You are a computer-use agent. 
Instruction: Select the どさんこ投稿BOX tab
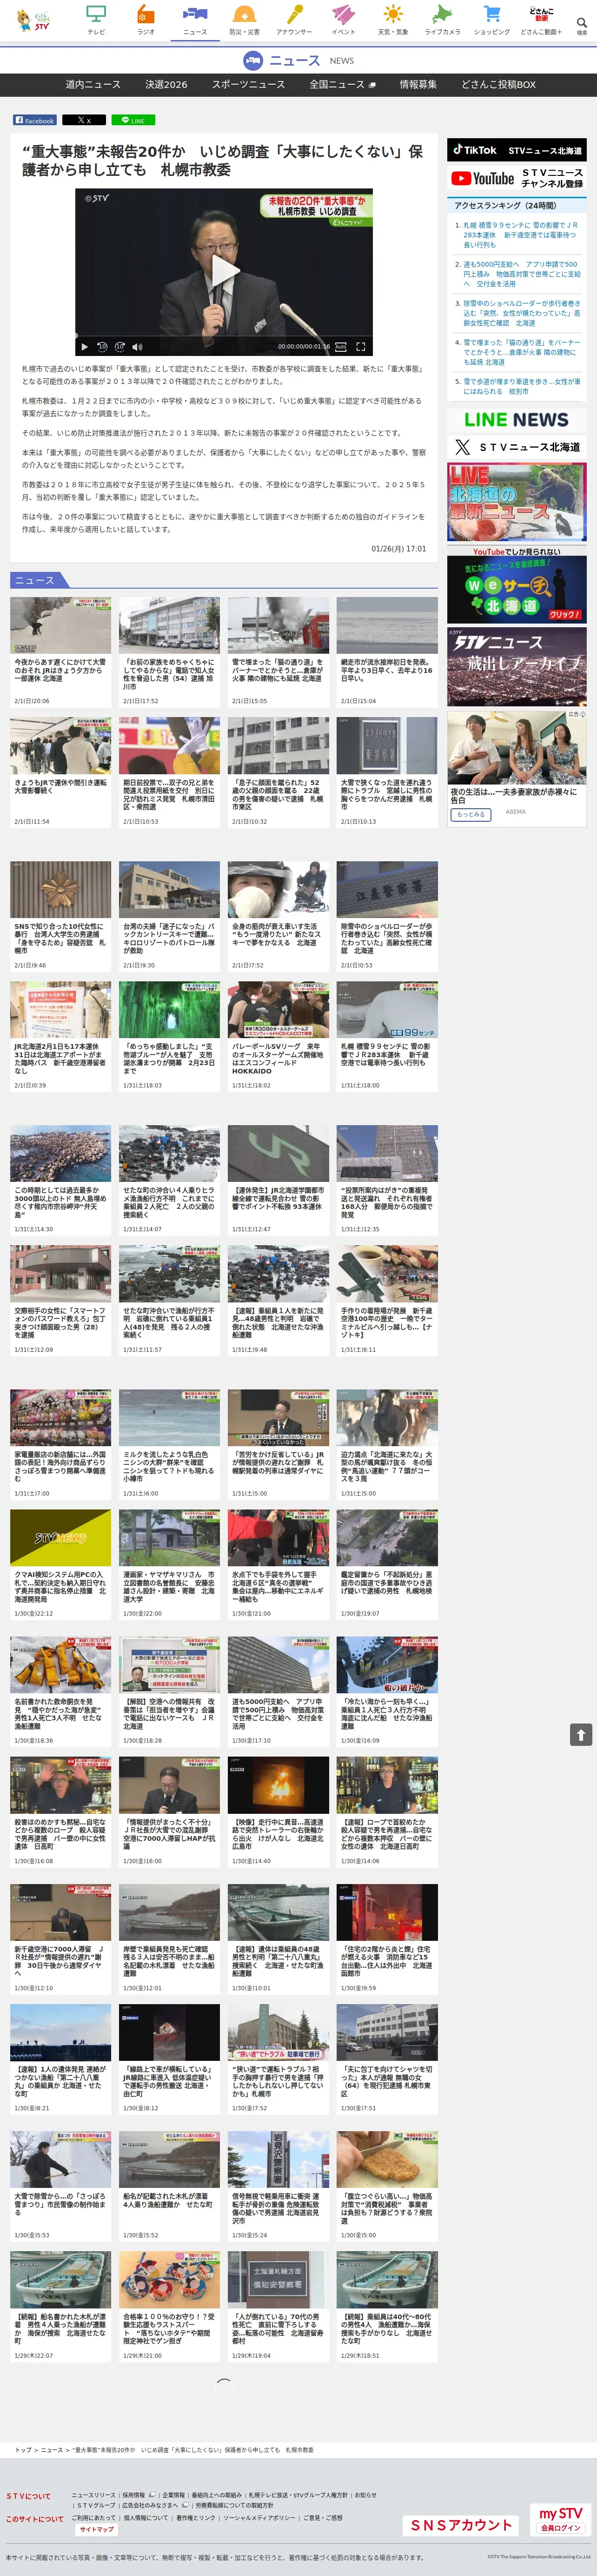click(498, 84)
